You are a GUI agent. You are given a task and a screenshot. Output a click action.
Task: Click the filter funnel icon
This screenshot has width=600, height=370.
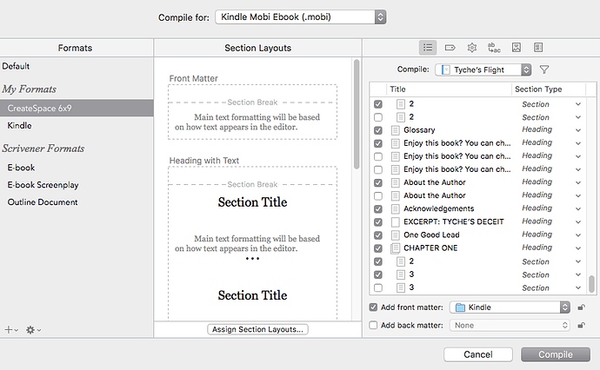[544, 69]
